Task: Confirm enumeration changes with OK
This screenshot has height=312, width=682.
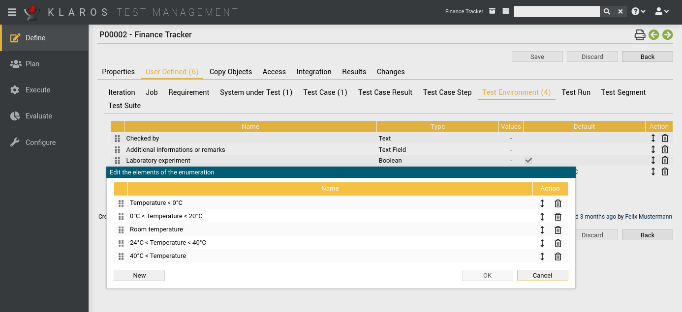Action: click(487, 275)
